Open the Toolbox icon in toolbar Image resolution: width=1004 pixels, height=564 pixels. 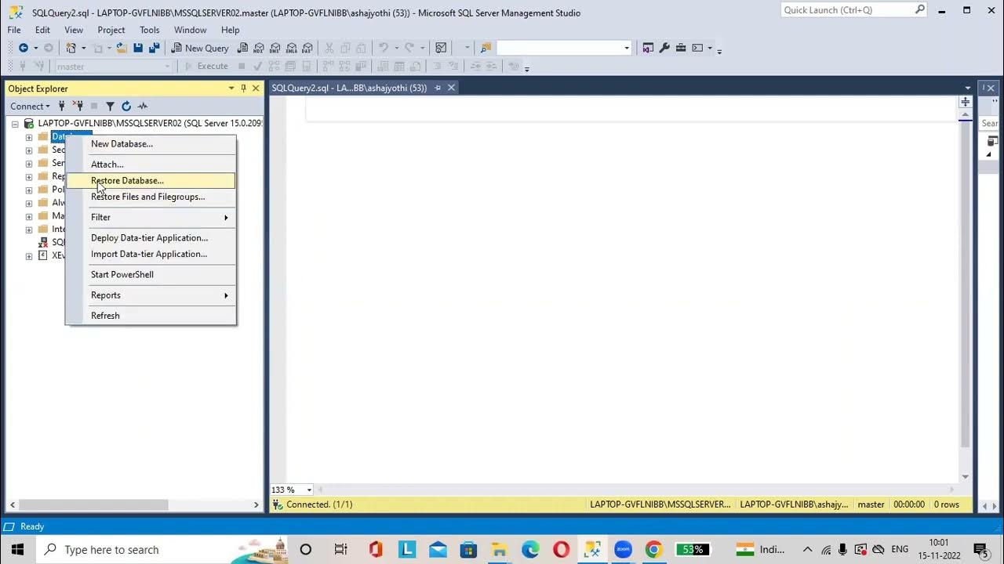point(681,48)
